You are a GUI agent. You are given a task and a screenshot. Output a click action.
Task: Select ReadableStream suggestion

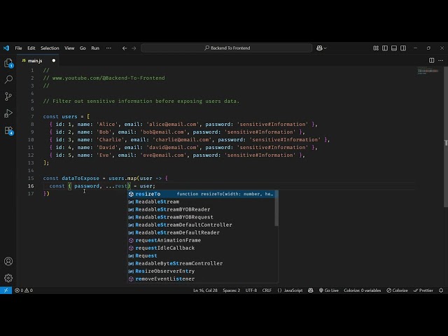click(x=201, y=202)
